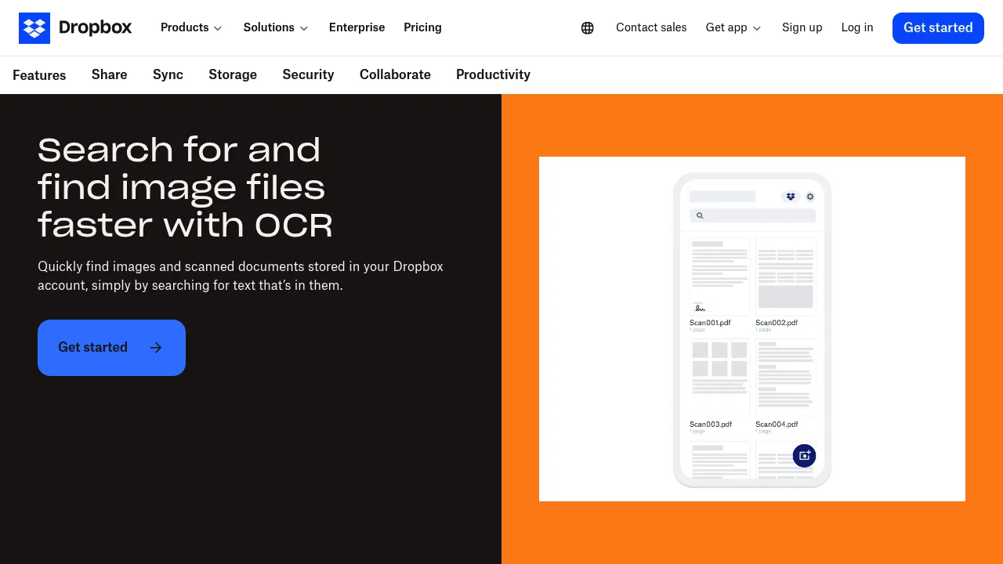Switch to the Security tab
The image size is (1003, 564).
click(308, 74)
